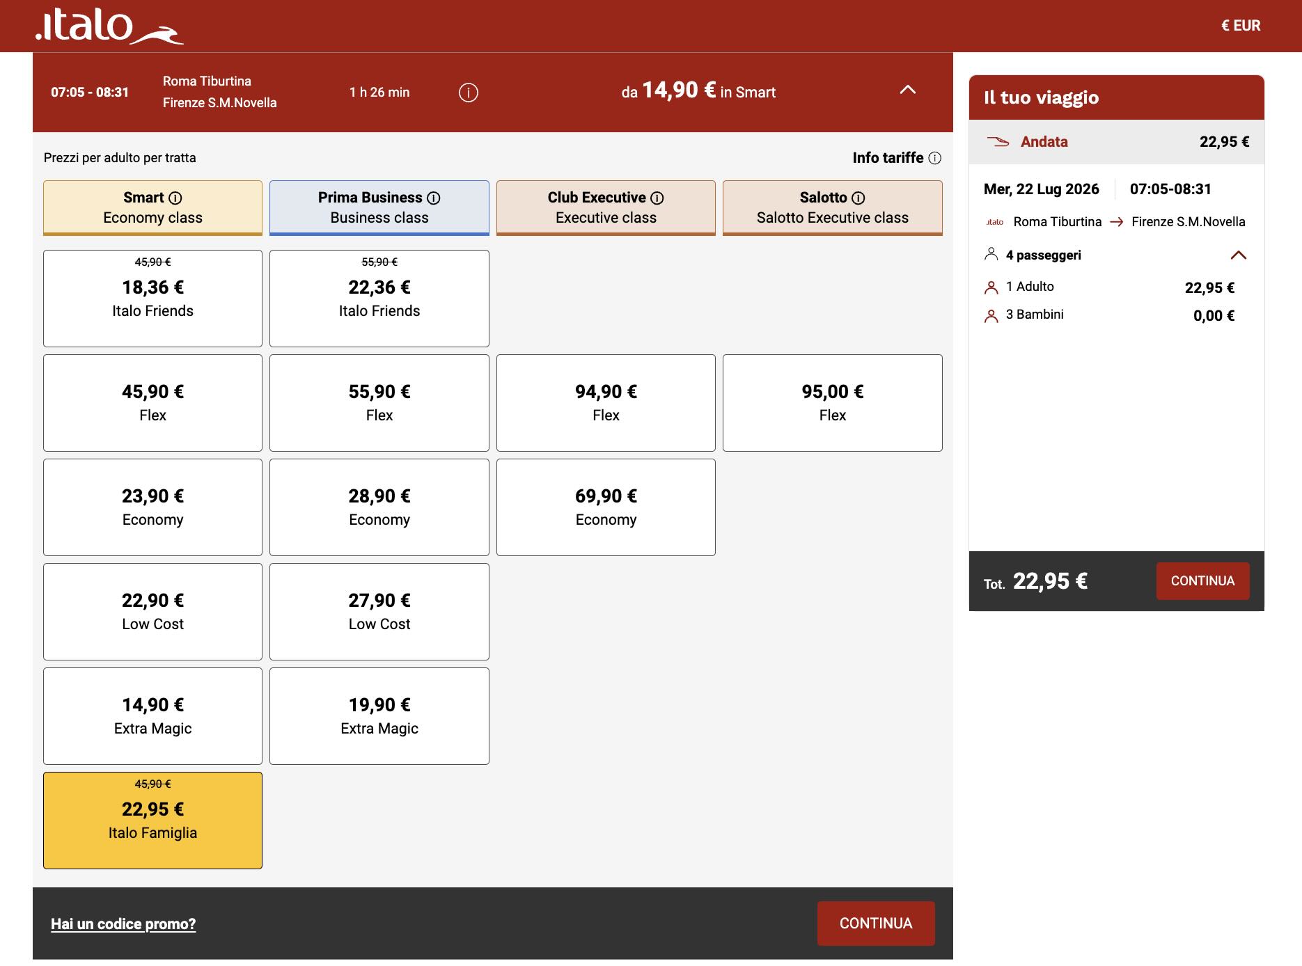Click the 07:05 - 08:31 time in header
Image resolution: width=1302 pixels, height=966 pixels.
pos(90,93)
